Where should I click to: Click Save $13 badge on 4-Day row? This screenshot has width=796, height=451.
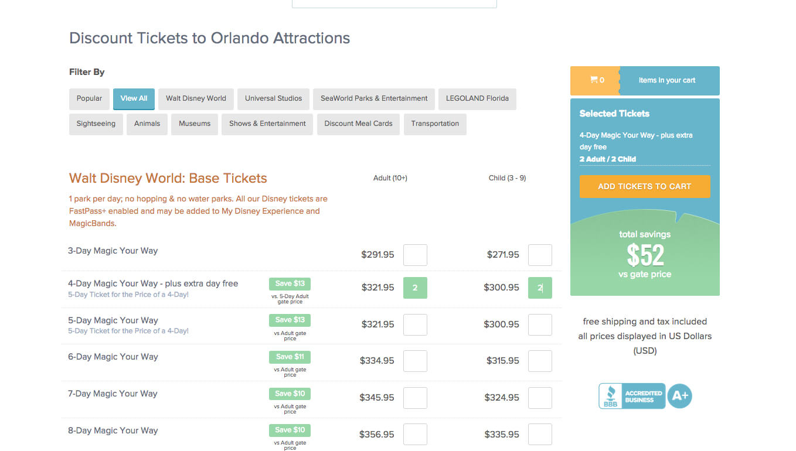pyautogui.click(x=290, y=283)
